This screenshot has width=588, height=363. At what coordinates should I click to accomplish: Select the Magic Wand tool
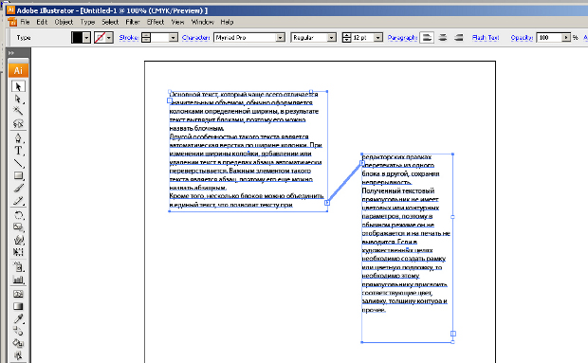[x=18, y=111]
